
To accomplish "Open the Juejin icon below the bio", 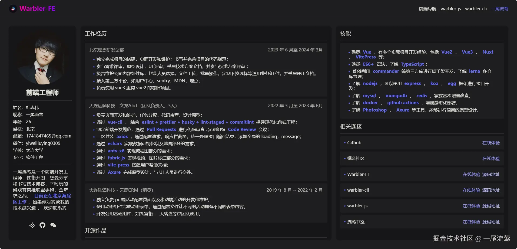I will (32, 225).
